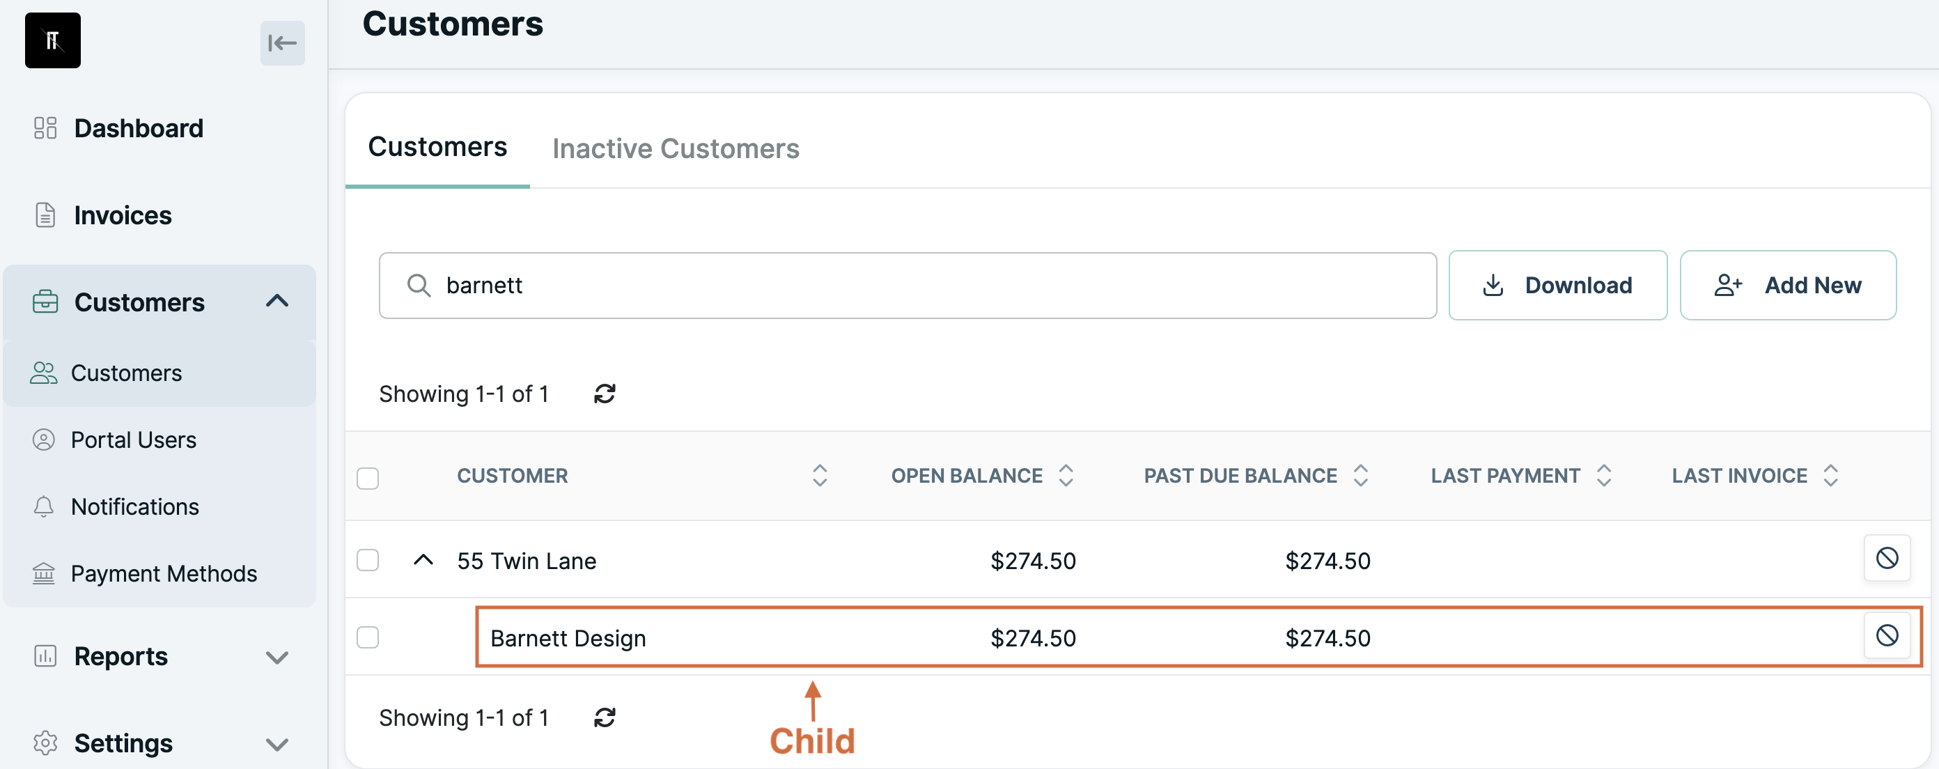This screenshot has width=1939, height=769.
Task: Check the Barnett Design row checkbox
Action: (x=367, y=637)
